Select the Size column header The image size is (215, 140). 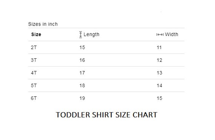[36, 34]
